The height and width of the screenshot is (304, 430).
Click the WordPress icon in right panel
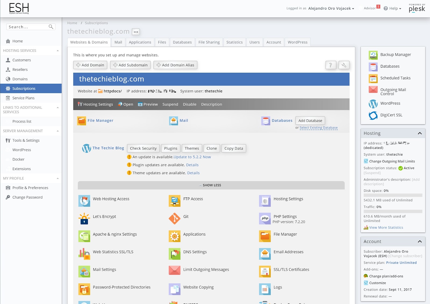pos(373,104)
